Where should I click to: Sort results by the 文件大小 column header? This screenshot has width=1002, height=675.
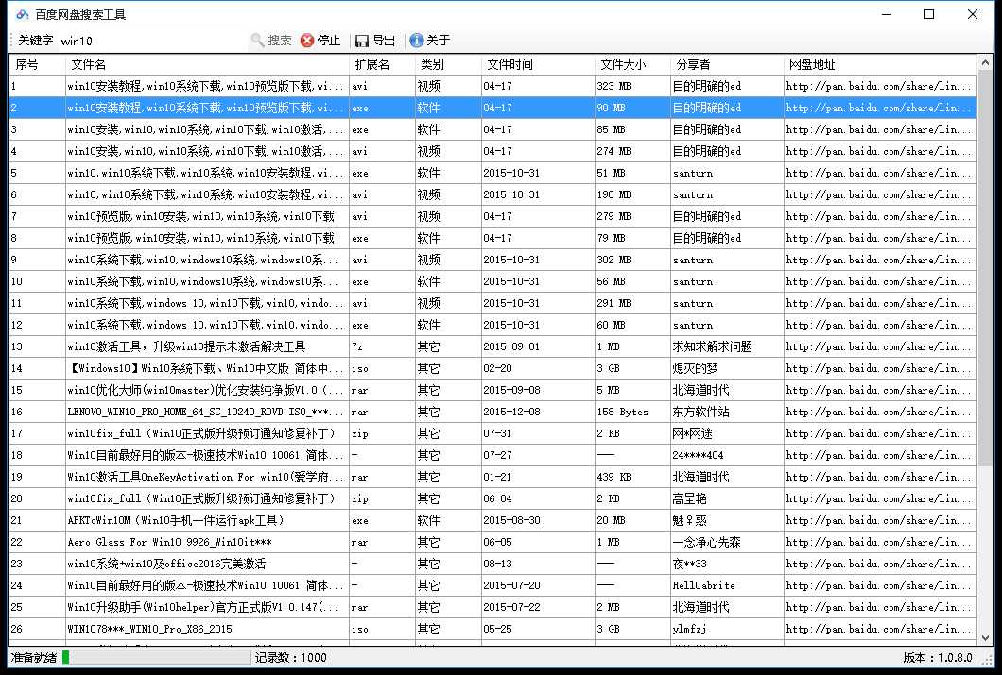coord(625,64)
